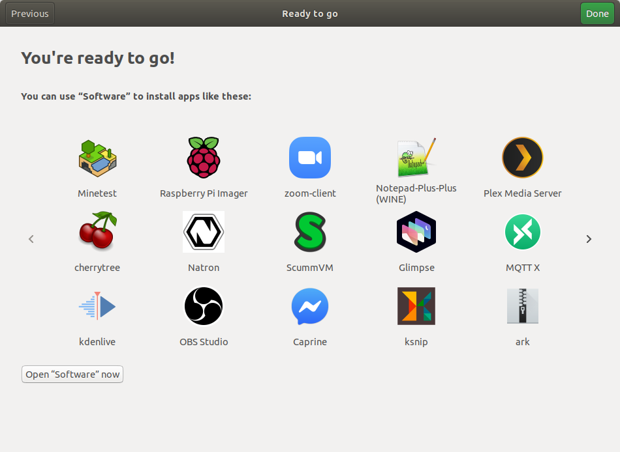
Task: Click the Plex Media Server label
Action: [522, 193]
